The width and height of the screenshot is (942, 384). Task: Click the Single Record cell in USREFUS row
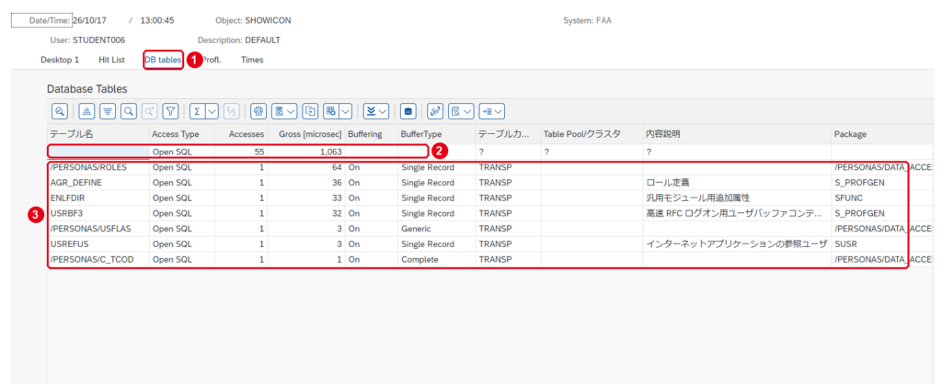(x=436, y=243)
